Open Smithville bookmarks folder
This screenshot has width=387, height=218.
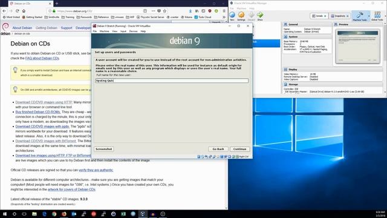(52, 18)
